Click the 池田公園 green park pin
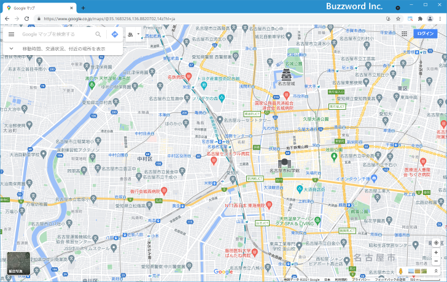447x282 pixels. [x=334, y=156]
